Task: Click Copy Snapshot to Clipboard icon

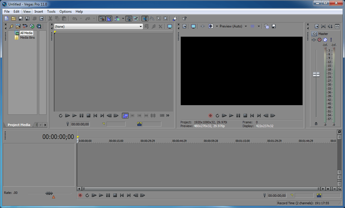Action: tap(266, 26)
